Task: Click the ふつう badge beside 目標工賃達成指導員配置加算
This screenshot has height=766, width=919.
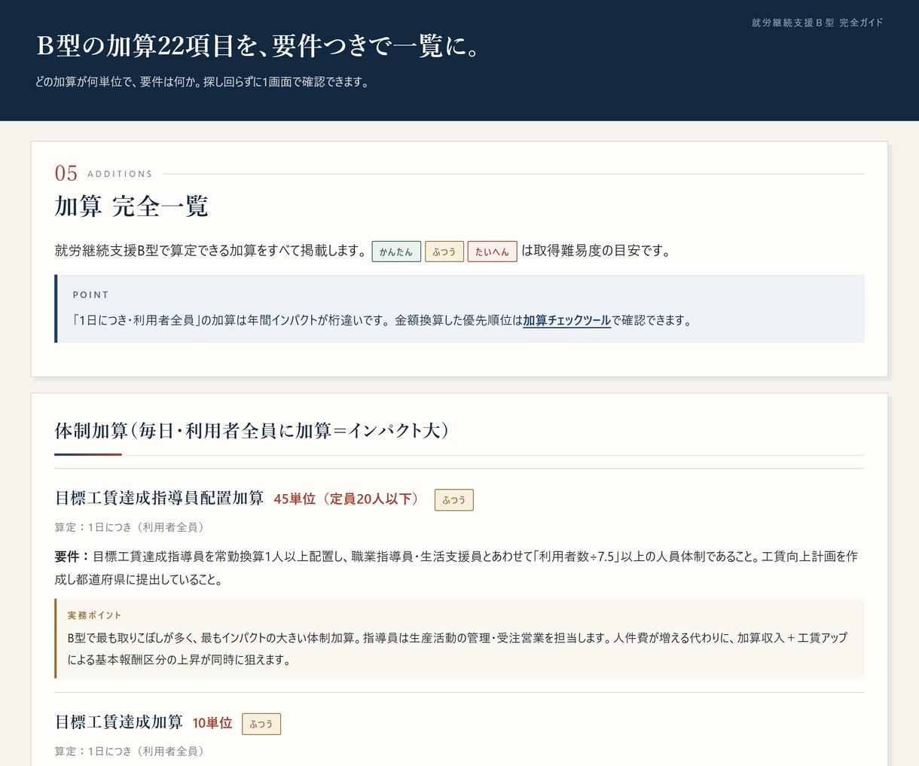Action: (454, 500)
